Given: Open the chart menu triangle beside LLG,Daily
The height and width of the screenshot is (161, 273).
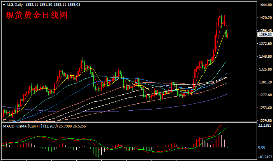Looking at the screenshot, I should (4, 5).
